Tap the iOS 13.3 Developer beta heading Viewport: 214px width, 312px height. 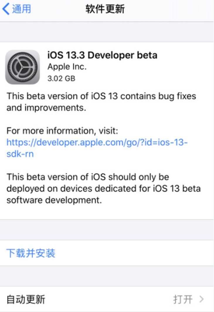[102, 55]
